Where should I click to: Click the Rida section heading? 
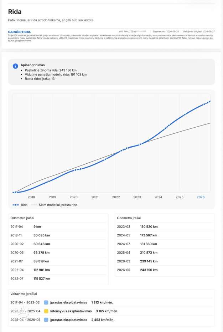15,12
